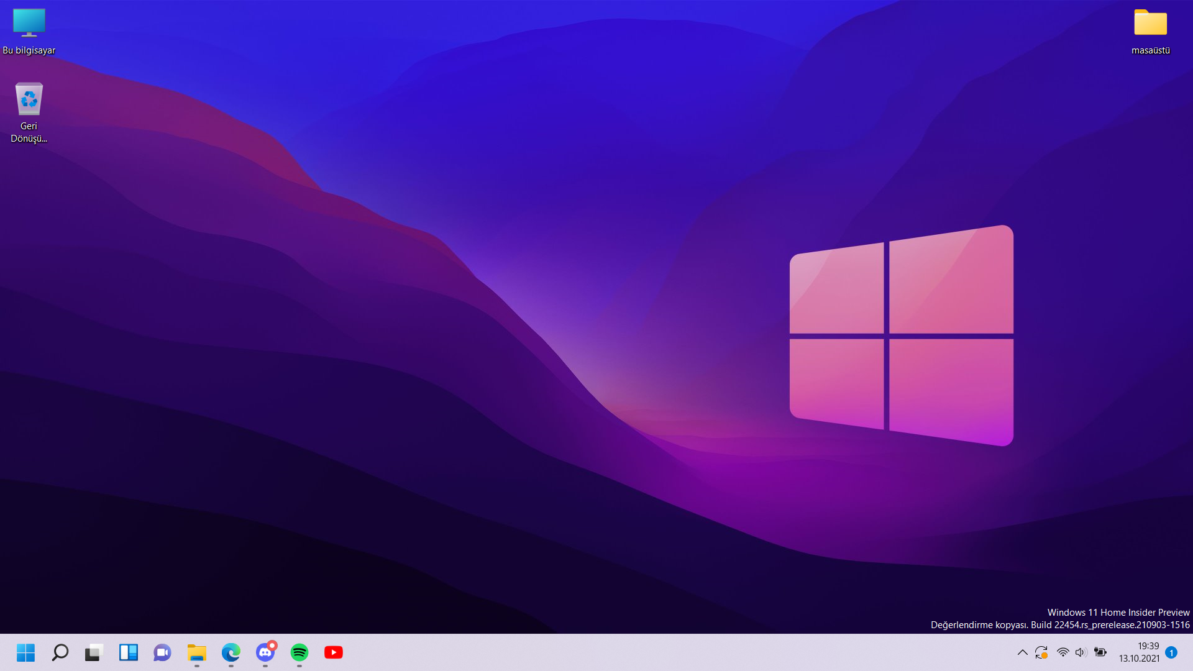Click the Windows Update restart tray icon

[x=1041, y=652]
